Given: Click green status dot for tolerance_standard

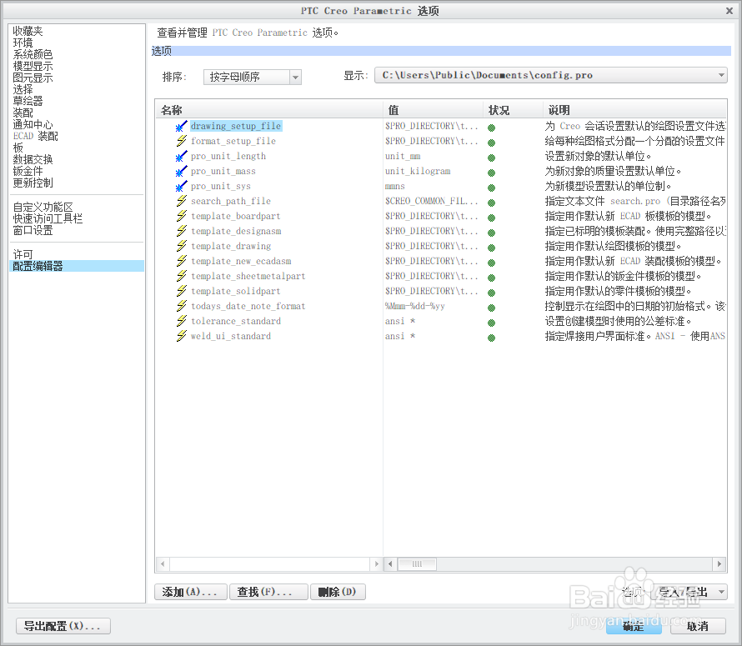Looking at the screenshot, I should click(492, 323).
